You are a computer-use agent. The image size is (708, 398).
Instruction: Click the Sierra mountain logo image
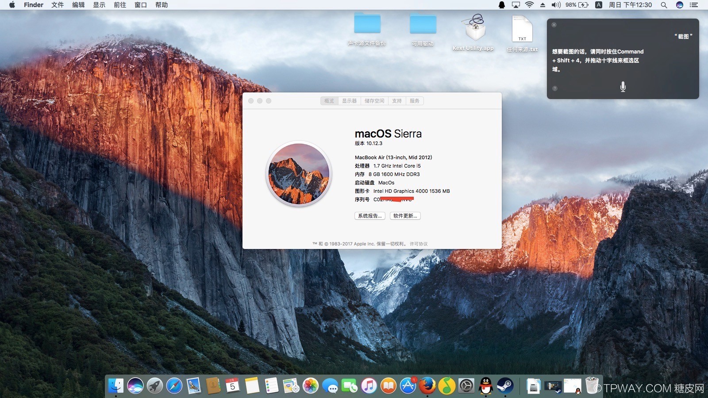tap(299, 174)
